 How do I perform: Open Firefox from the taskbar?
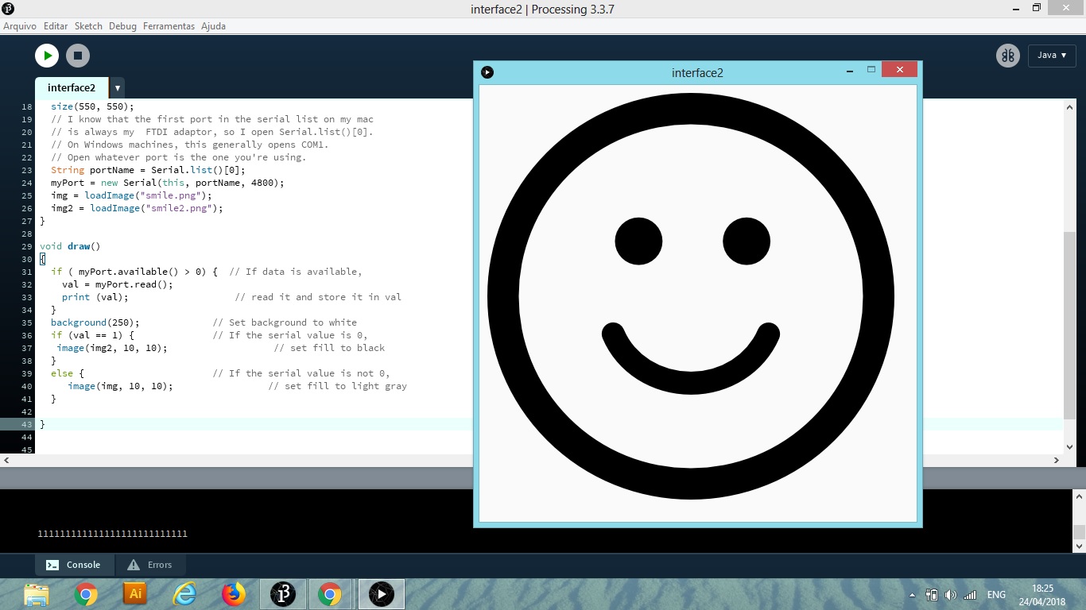tap(233, 593)
